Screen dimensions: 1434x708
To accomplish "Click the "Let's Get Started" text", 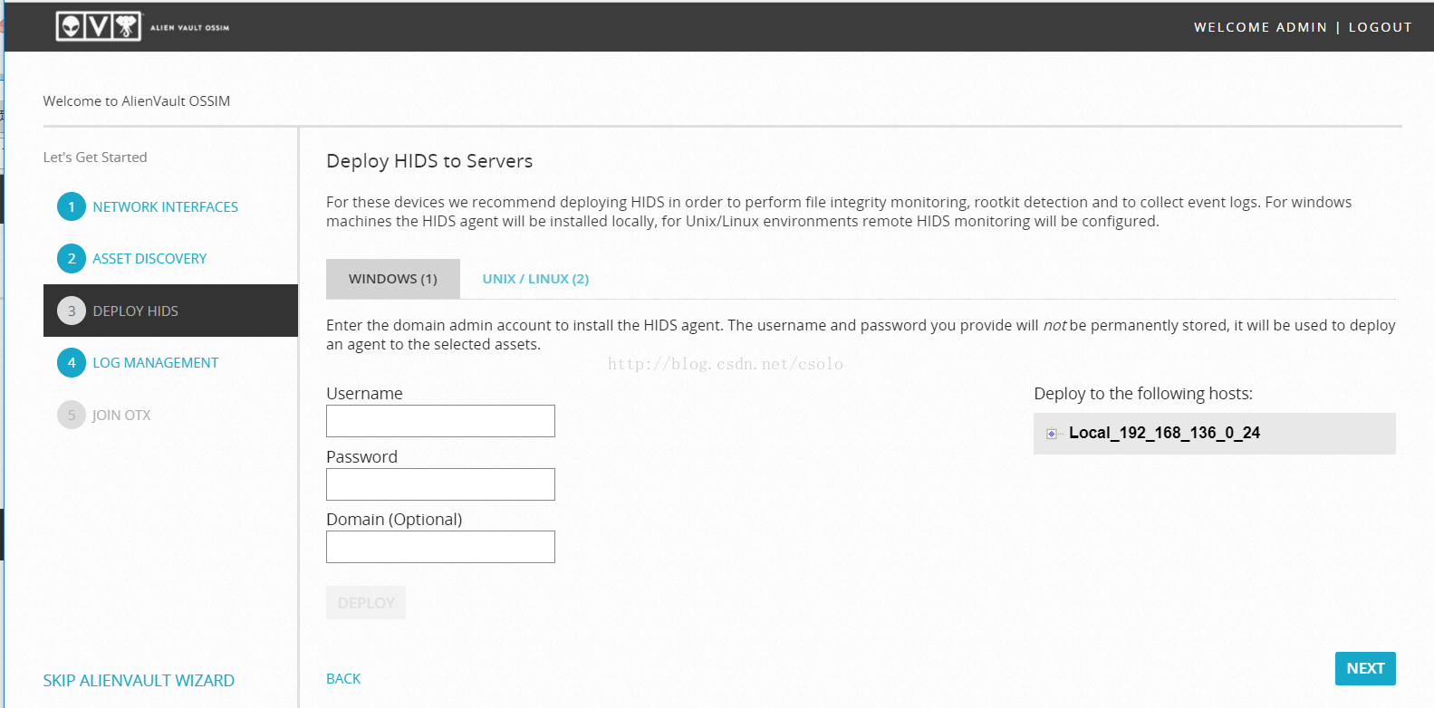I will [x=95, y=157].
